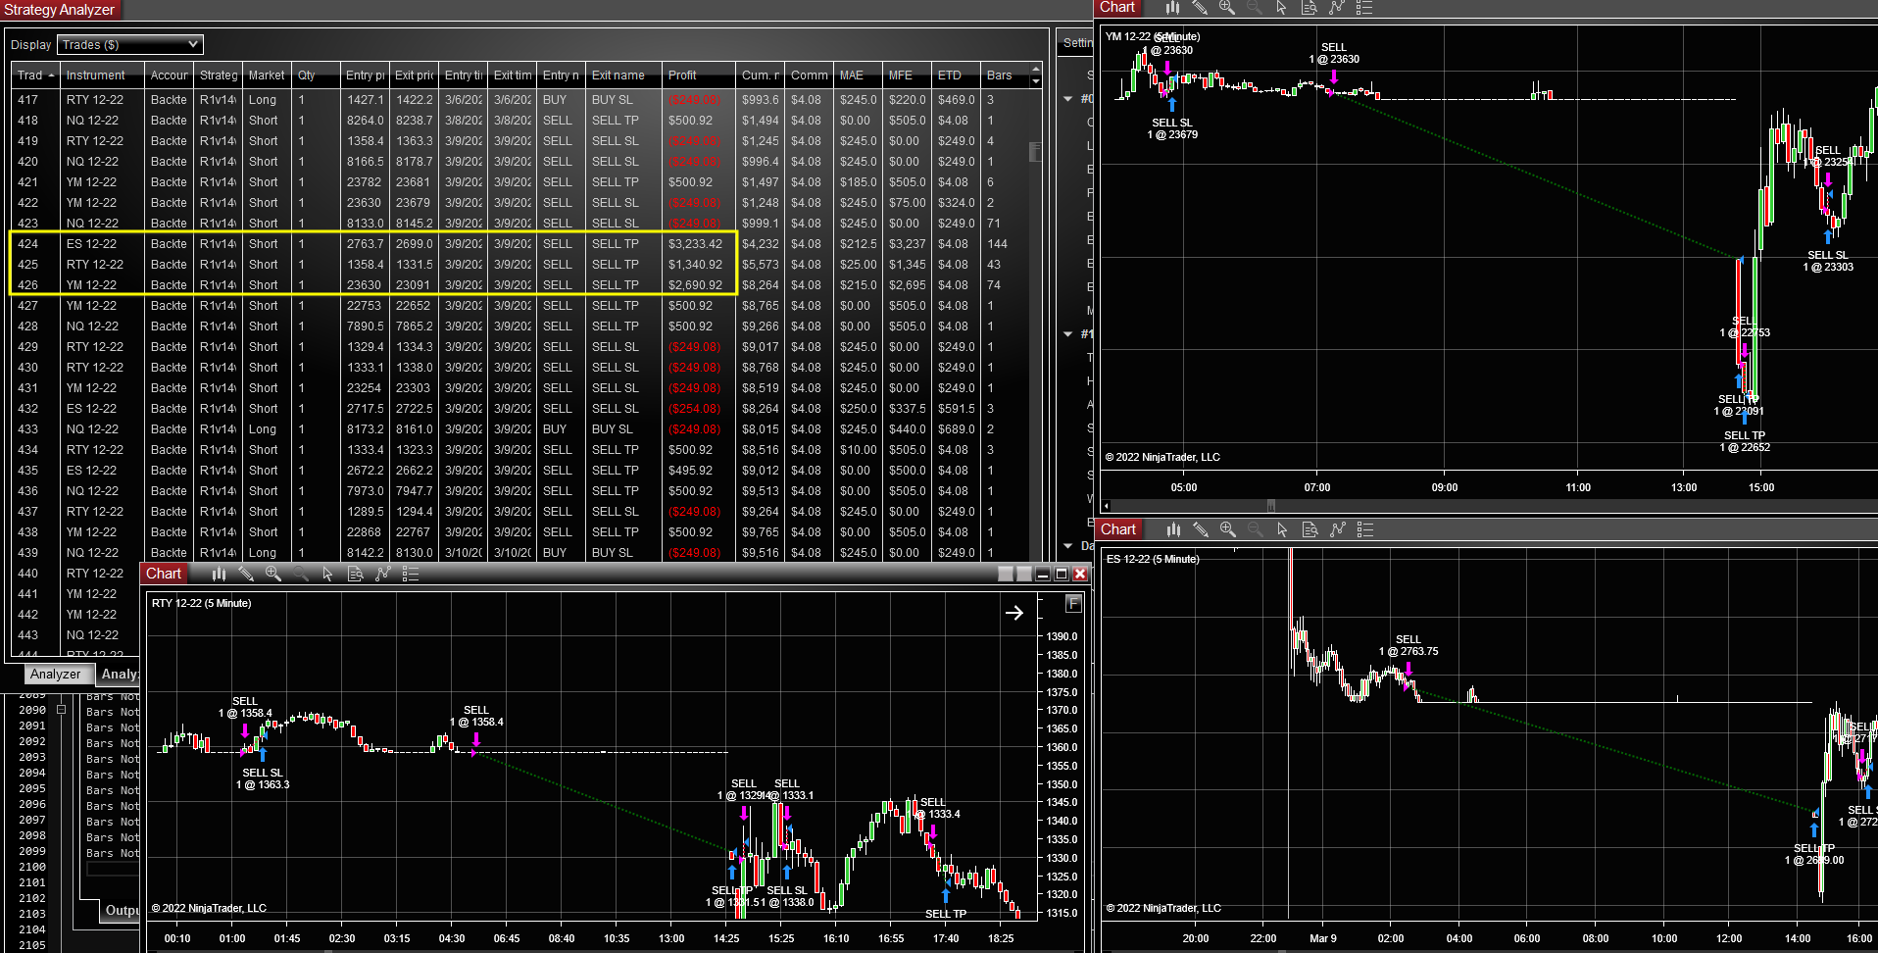Open drawing tools in ES chart toolbar
Image resolution: width=1878 pixels, height=953 pixels.
[1201, 529]
